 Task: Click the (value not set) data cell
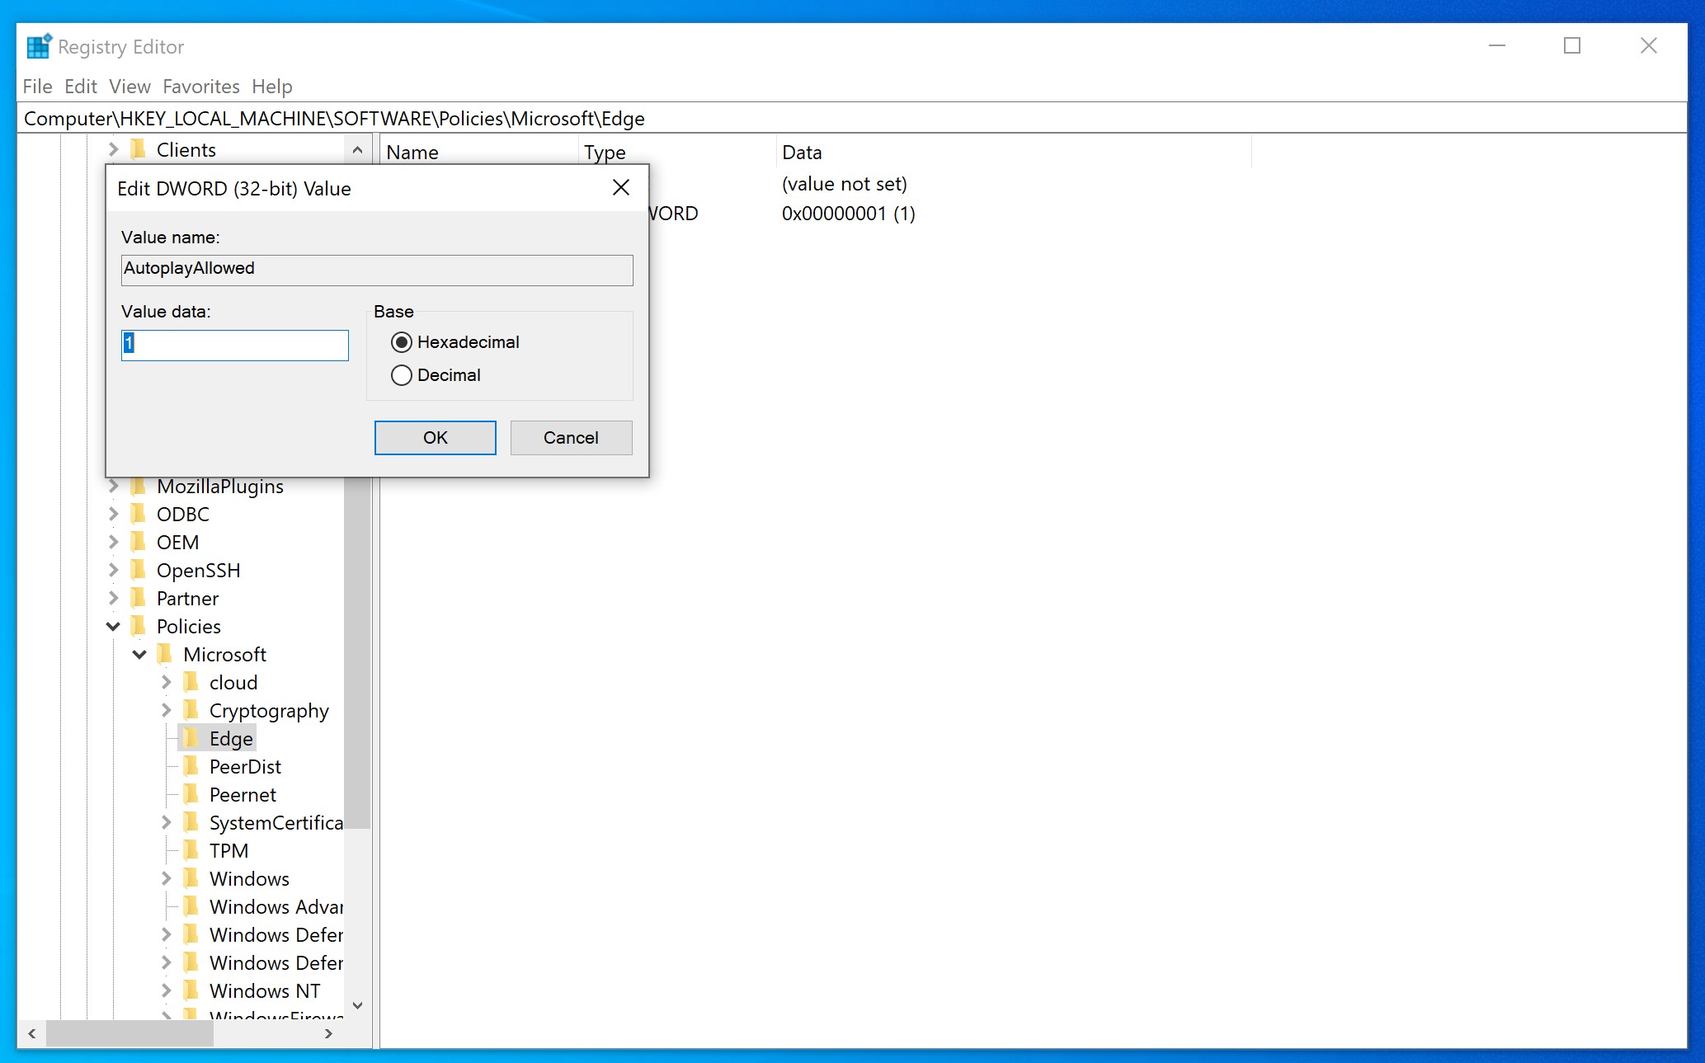pyautogui.click(x=845, y=183)
